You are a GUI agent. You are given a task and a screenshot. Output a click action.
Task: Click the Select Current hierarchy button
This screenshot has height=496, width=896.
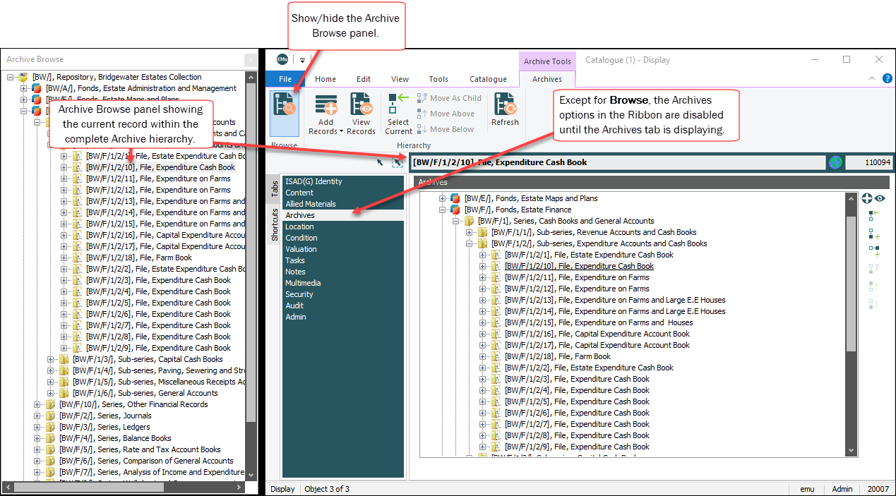[398, 114]
